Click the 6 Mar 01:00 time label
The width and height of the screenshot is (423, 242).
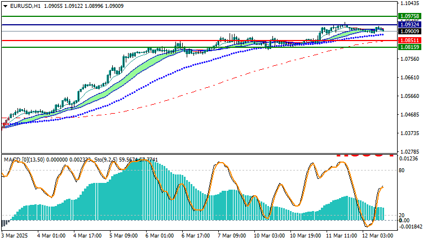tap(160, 236)
